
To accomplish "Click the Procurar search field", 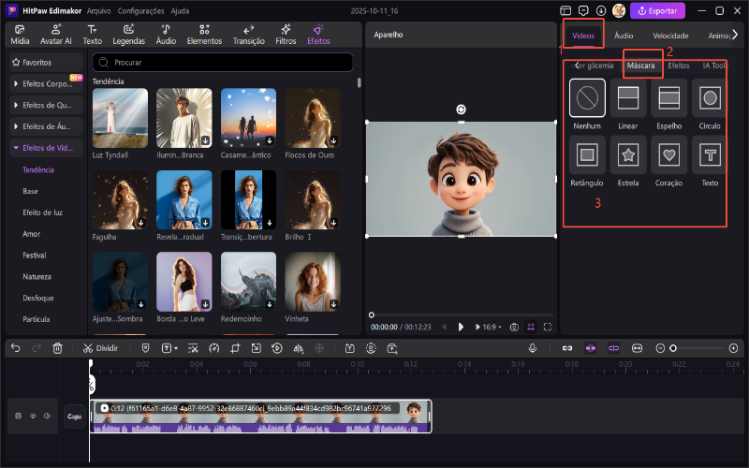I will [223, 63].
